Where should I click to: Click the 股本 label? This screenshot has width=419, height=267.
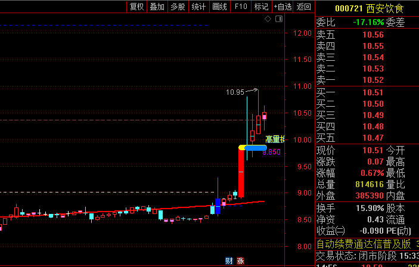[395, 208]
